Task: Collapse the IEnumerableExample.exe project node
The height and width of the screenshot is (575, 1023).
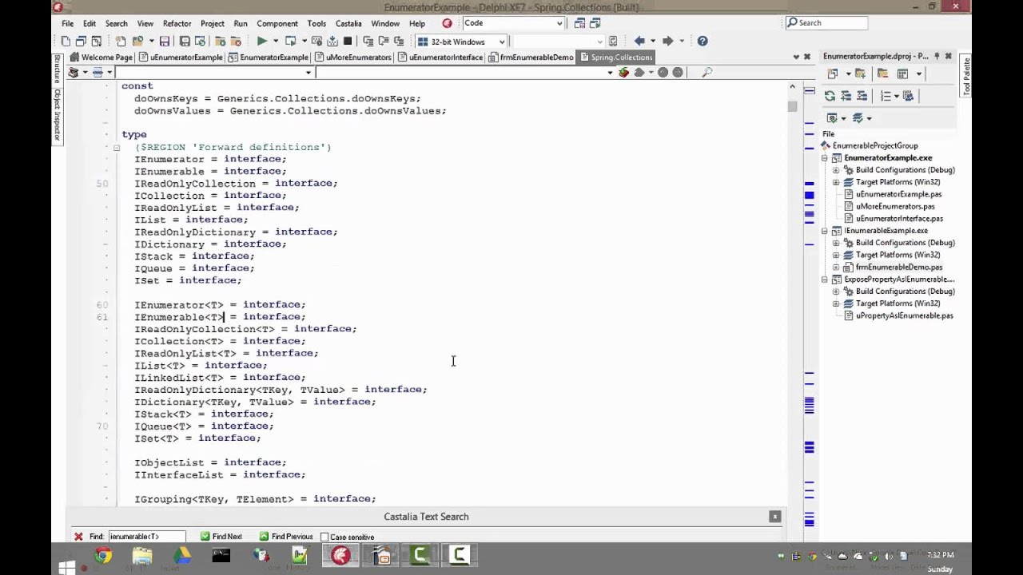Action: click(825, 231)
